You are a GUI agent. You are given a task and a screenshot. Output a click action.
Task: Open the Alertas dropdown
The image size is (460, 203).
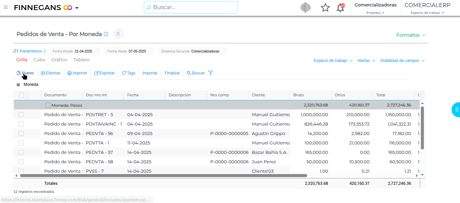pos(366,61)
